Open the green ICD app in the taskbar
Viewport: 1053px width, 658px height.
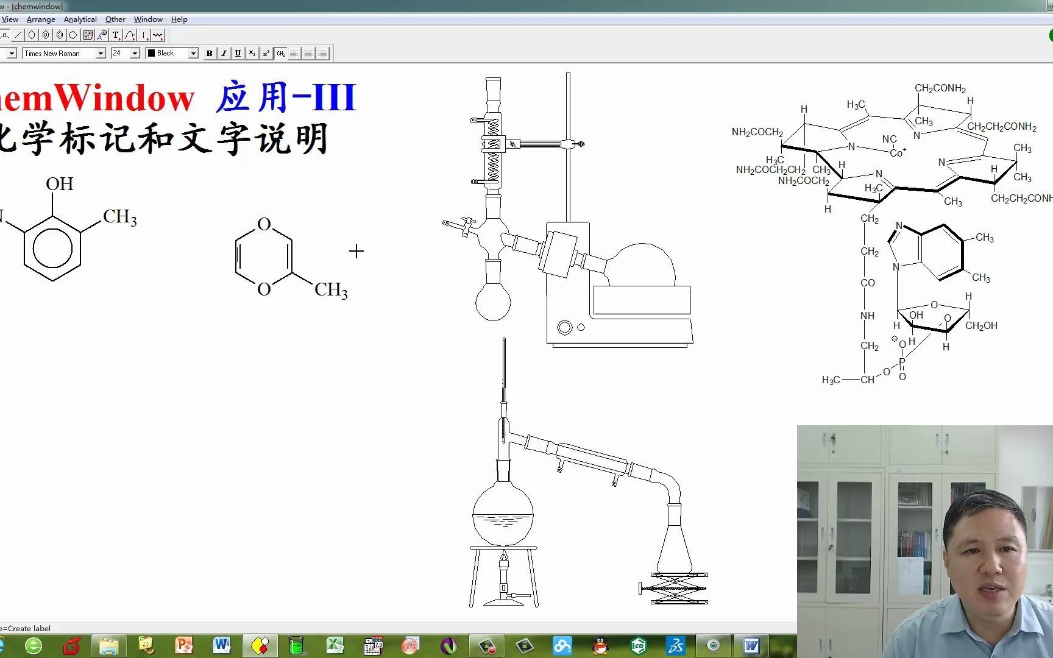tap(638, 645)
